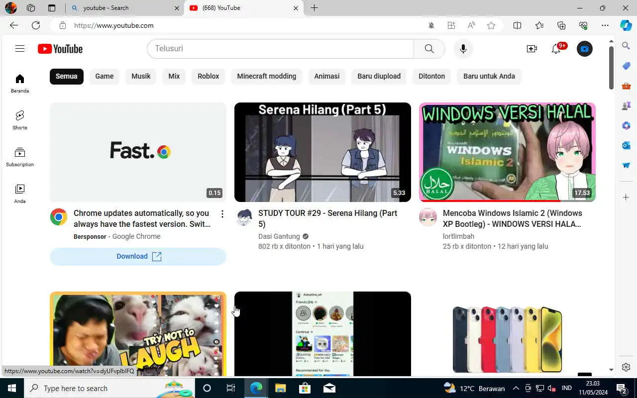Open Dasi Gantung channel avatar
This screenshot has width=637, height=398.
[x=243, y=217]
